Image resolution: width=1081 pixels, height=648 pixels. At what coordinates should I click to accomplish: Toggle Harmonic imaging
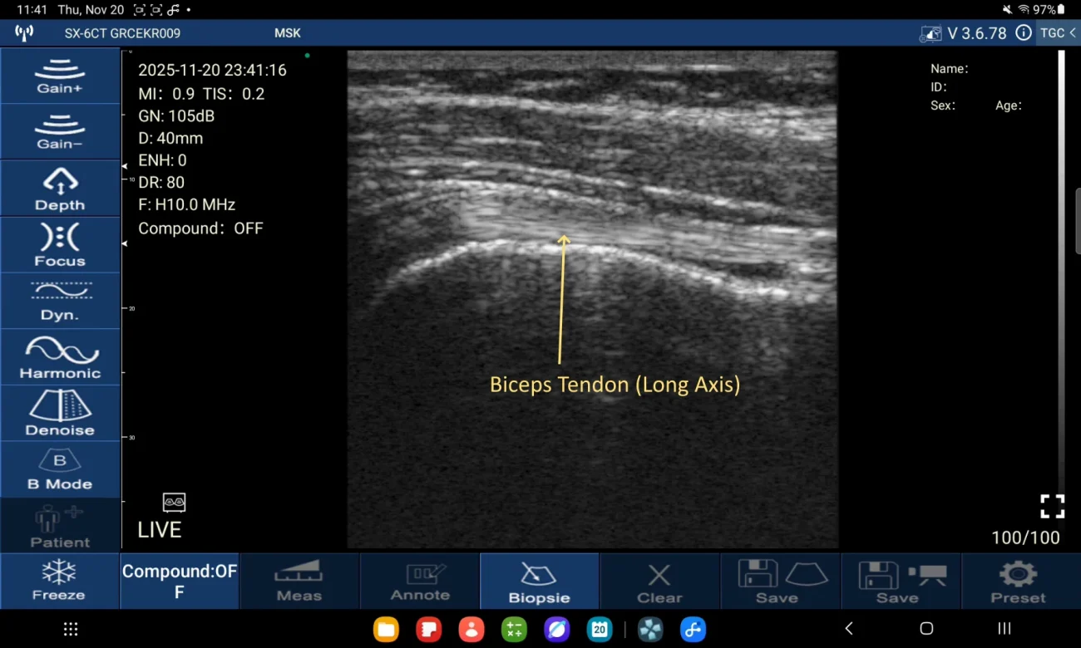tap(60, 358)
